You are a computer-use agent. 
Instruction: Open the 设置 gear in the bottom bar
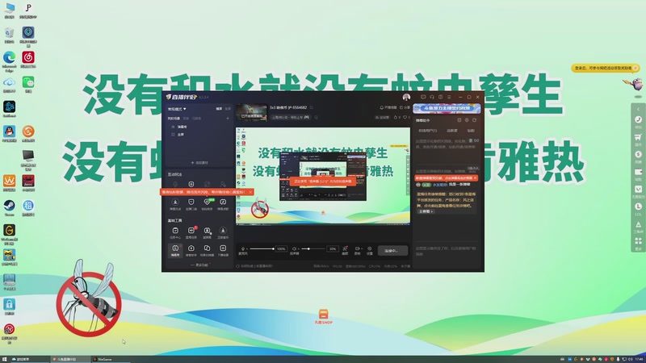[x=370, y=250]
